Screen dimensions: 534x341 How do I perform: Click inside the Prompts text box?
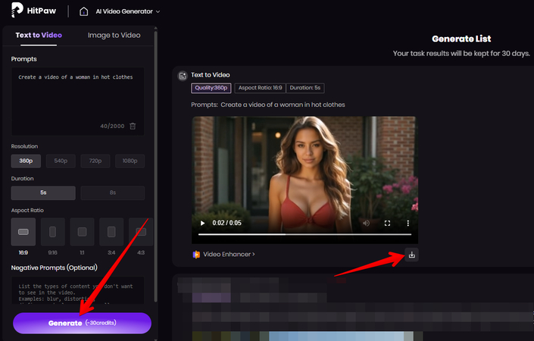tap(78, 102)
